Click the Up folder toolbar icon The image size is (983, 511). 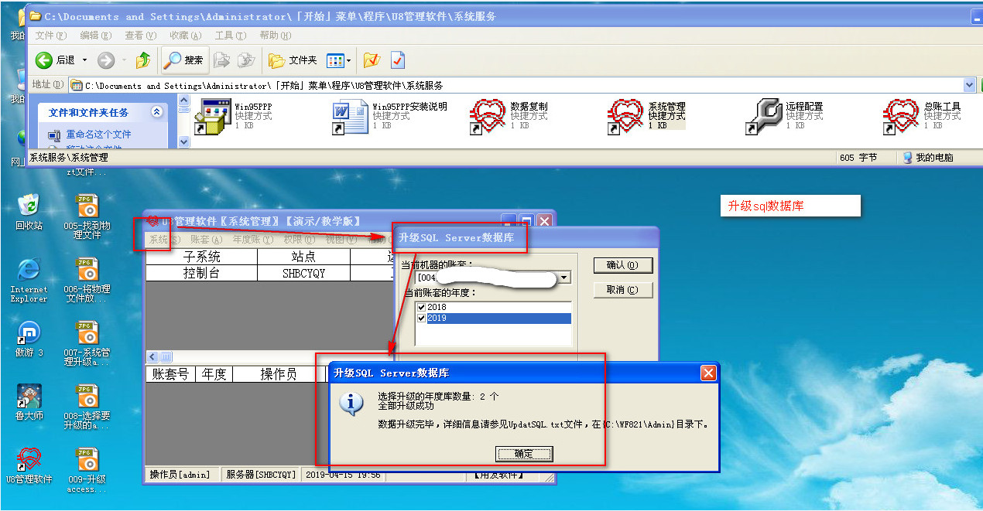coord(143,60)
